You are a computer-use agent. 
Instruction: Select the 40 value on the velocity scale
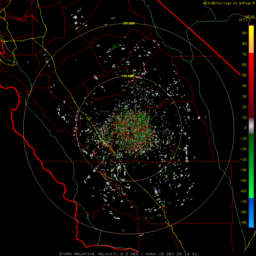(x=244, y=86)
